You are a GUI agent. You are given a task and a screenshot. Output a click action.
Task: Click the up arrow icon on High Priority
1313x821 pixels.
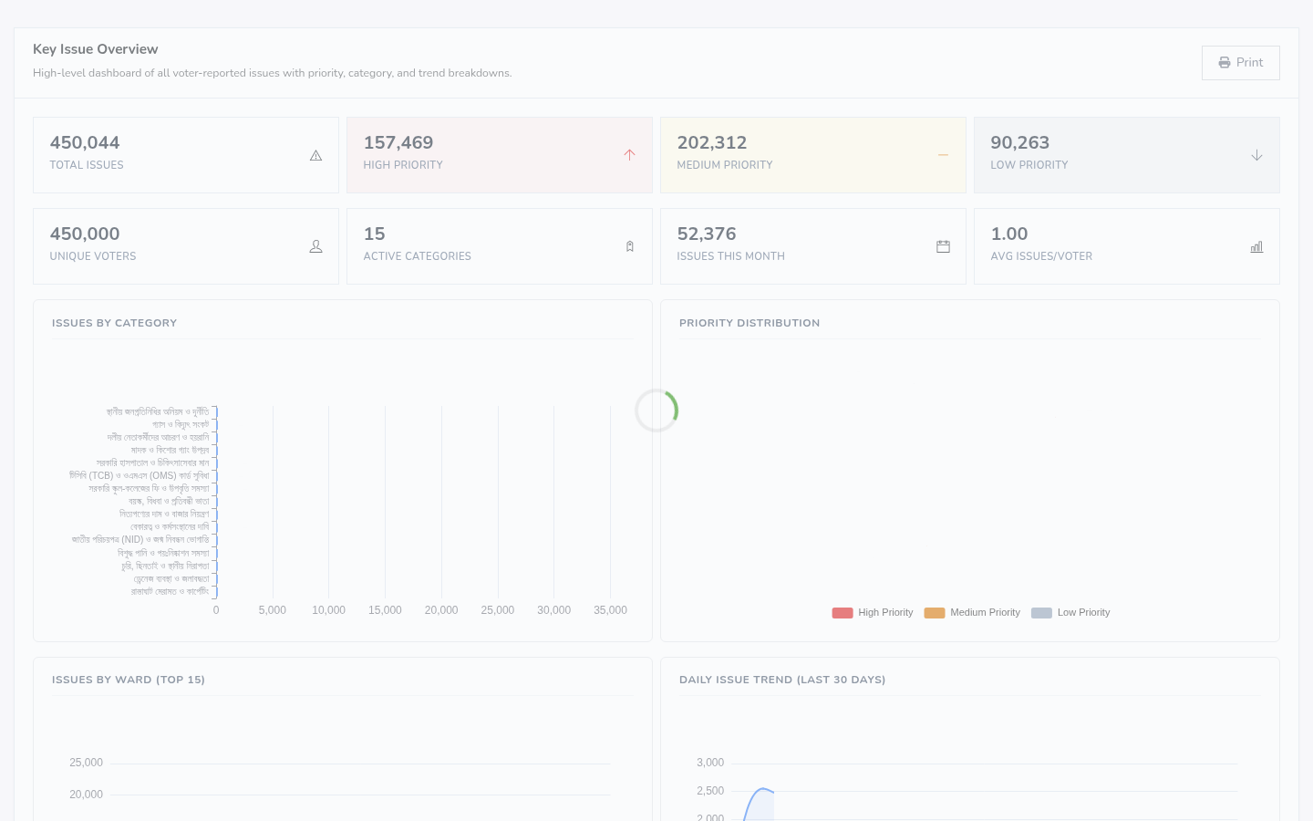pos(629,155)
